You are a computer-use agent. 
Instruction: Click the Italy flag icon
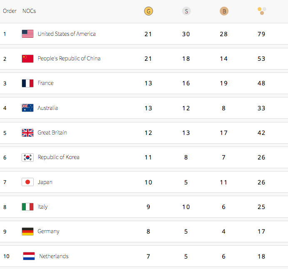click(x=27, y=207)
